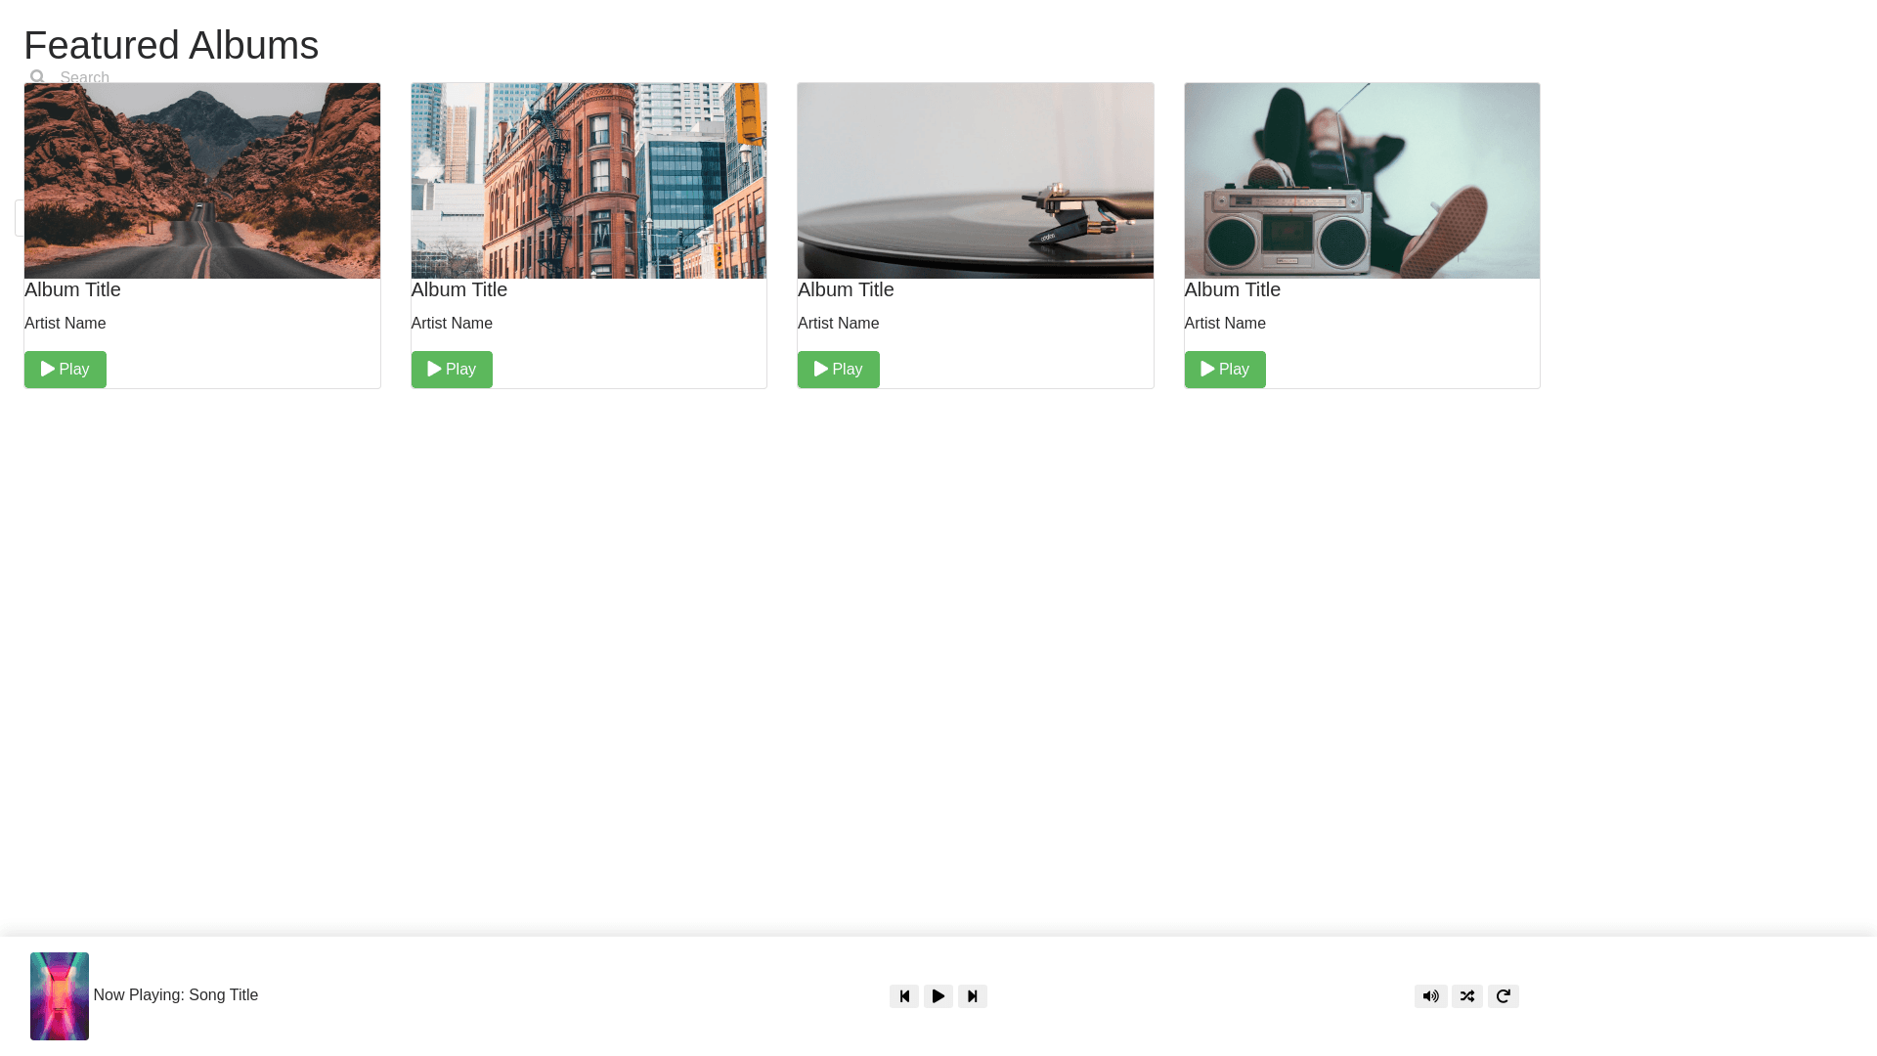
Task: Mute using the volume speaker icon
Action: [1430, 995]
